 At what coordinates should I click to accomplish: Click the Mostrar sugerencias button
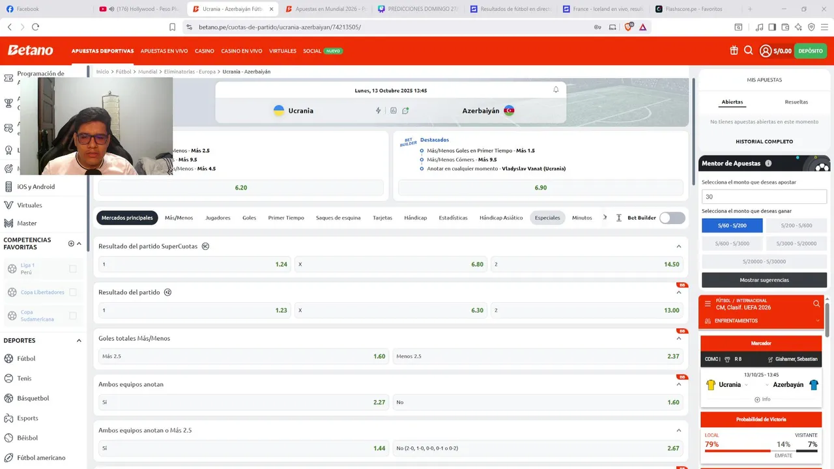(764, 280)
